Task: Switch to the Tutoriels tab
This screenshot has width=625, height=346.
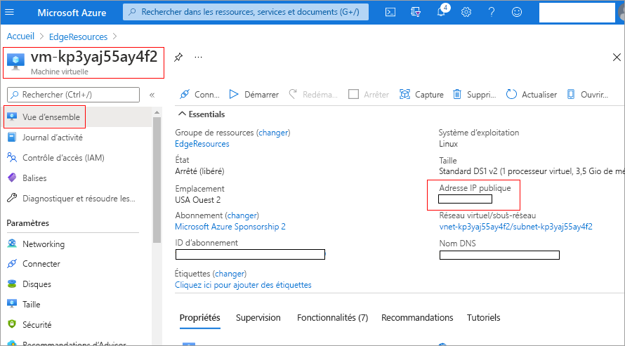Action: click(x=484, y=318)
